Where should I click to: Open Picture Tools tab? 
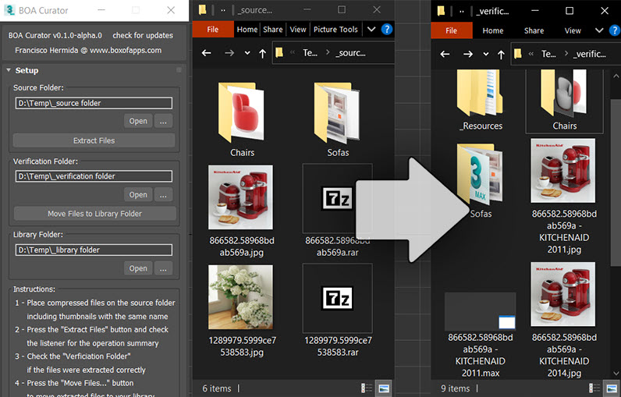335,30
